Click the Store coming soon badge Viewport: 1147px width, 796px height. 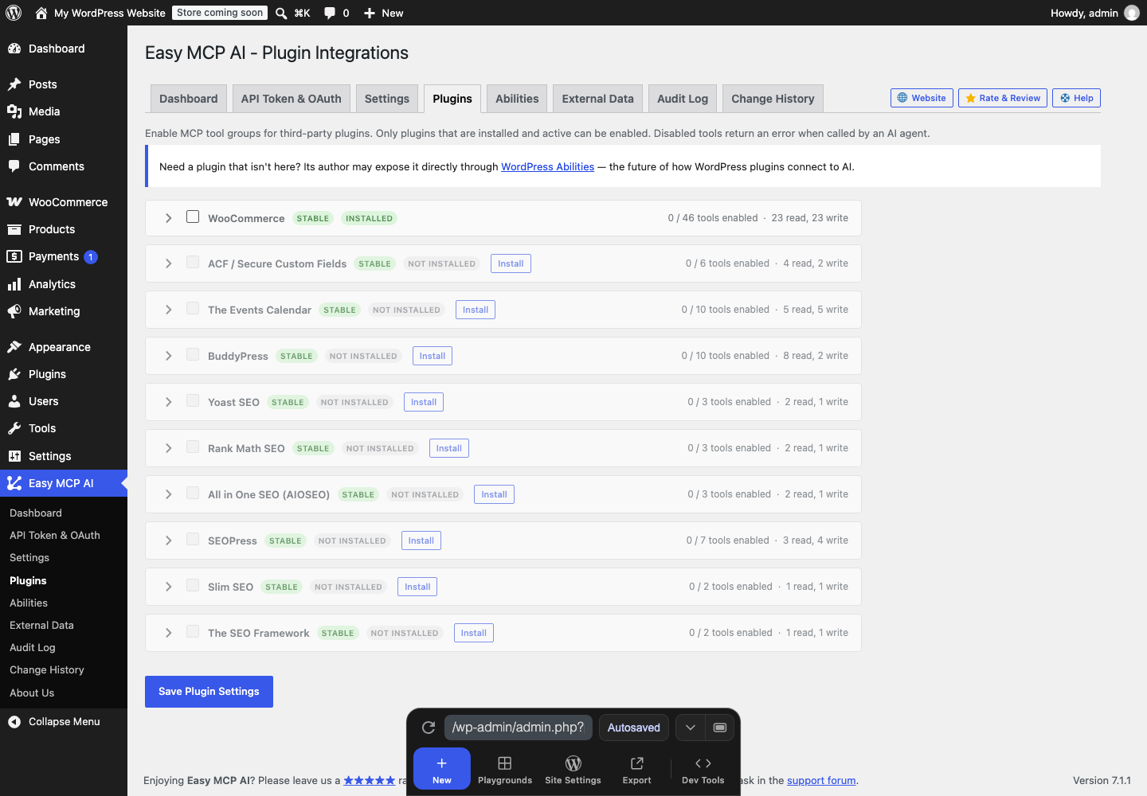220,13
